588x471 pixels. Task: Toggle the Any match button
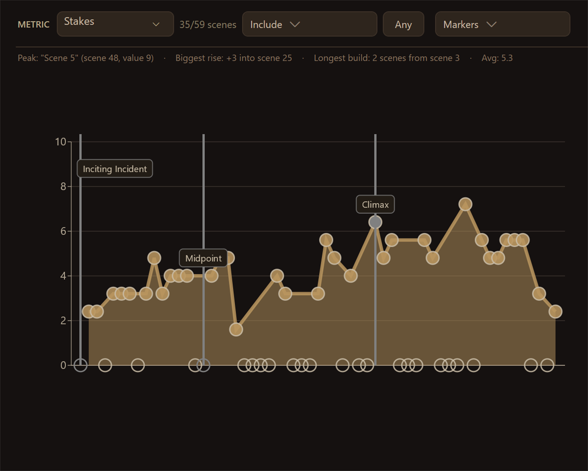click(403, 24)
